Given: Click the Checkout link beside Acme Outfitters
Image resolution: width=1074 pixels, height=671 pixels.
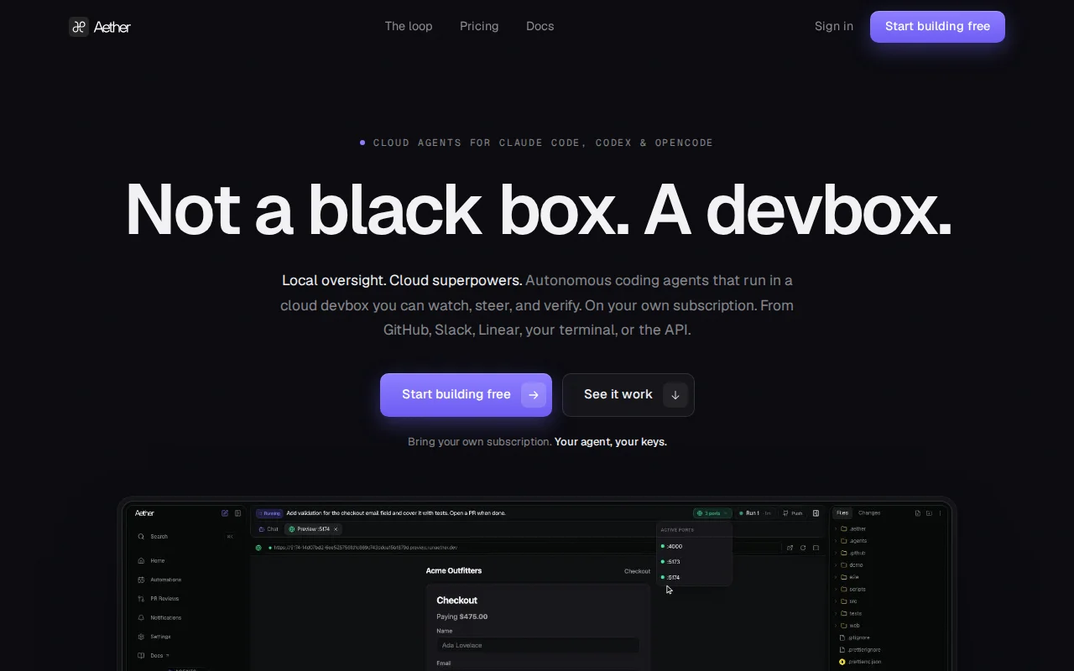Looking at the screenshot, I should (x=637, y=571).
